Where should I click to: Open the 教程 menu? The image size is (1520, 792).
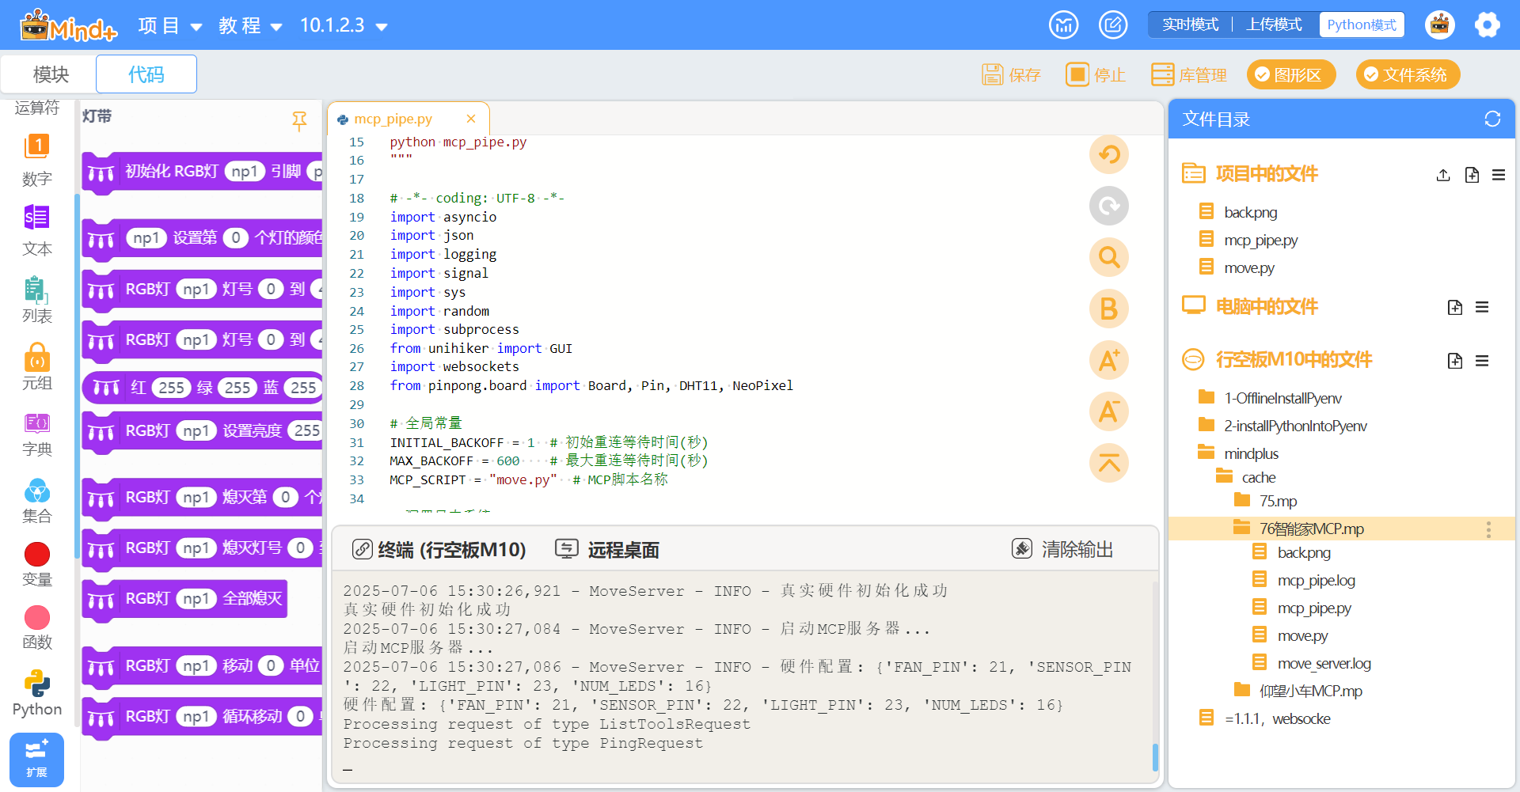point(250,26)
